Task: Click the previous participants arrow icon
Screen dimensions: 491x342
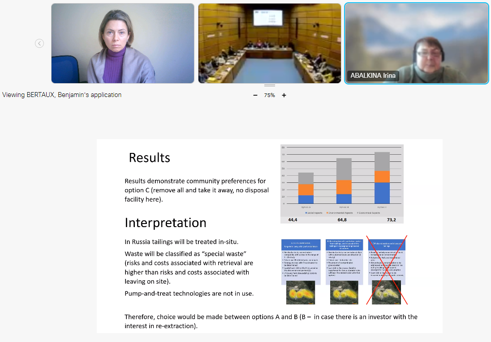Action: [x=39, y=43]
